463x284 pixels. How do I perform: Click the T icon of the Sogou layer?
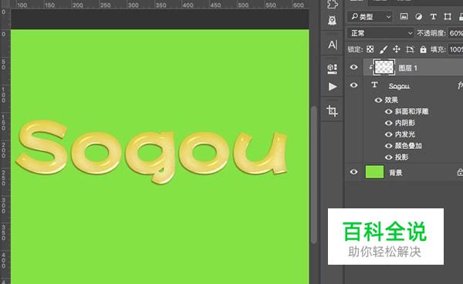(x=374, y=85)
